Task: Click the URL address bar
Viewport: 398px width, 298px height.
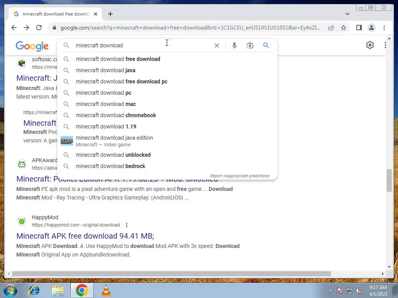Action: click(x=190, y=28)
